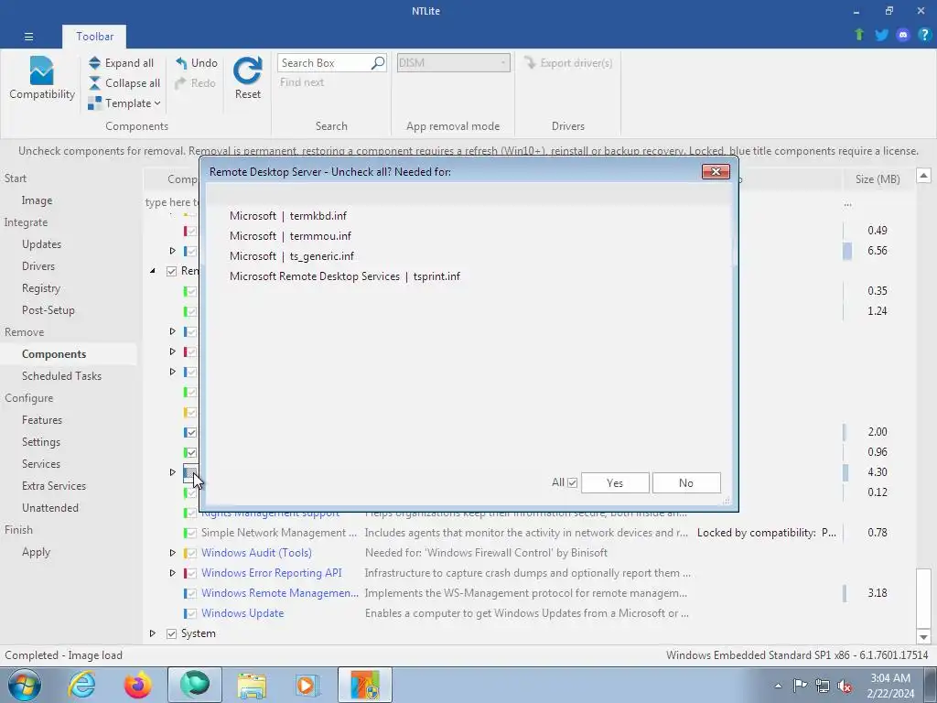
Task: Select termkbd.inf entry in dialog
Action: (x=288, y=216)
